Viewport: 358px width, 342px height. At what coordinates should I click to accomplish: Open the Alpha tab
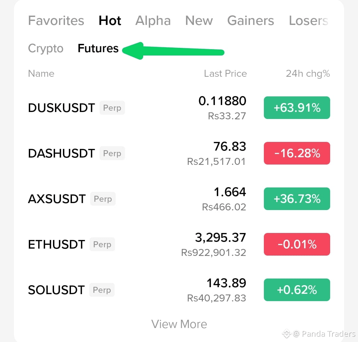coord(153,21)
